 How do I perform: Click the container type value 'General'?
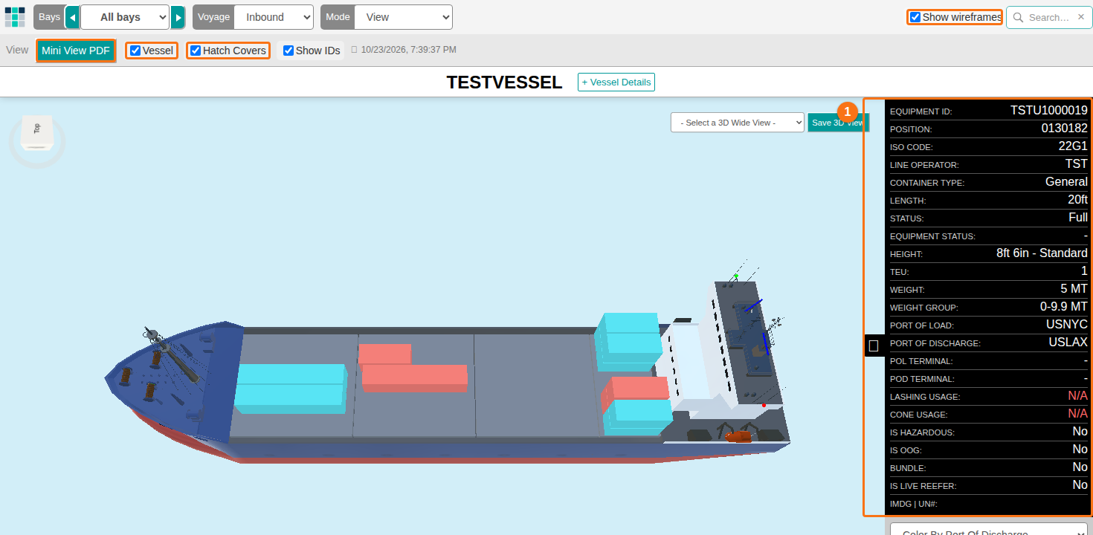[x=1066, y=182]
